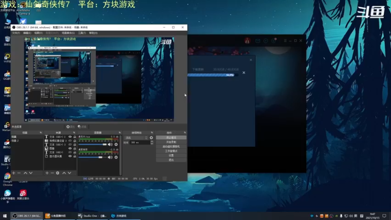Image resolution: width=391 pixels, height=220 pixels.
Task: Toggle visibility of 文本 (GDI+) 3 source
Action: point(70,144)
